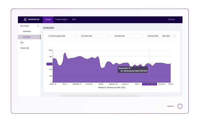
Task: Click the 571.43 value label on y-axis
Action: [x=49, y=64]
